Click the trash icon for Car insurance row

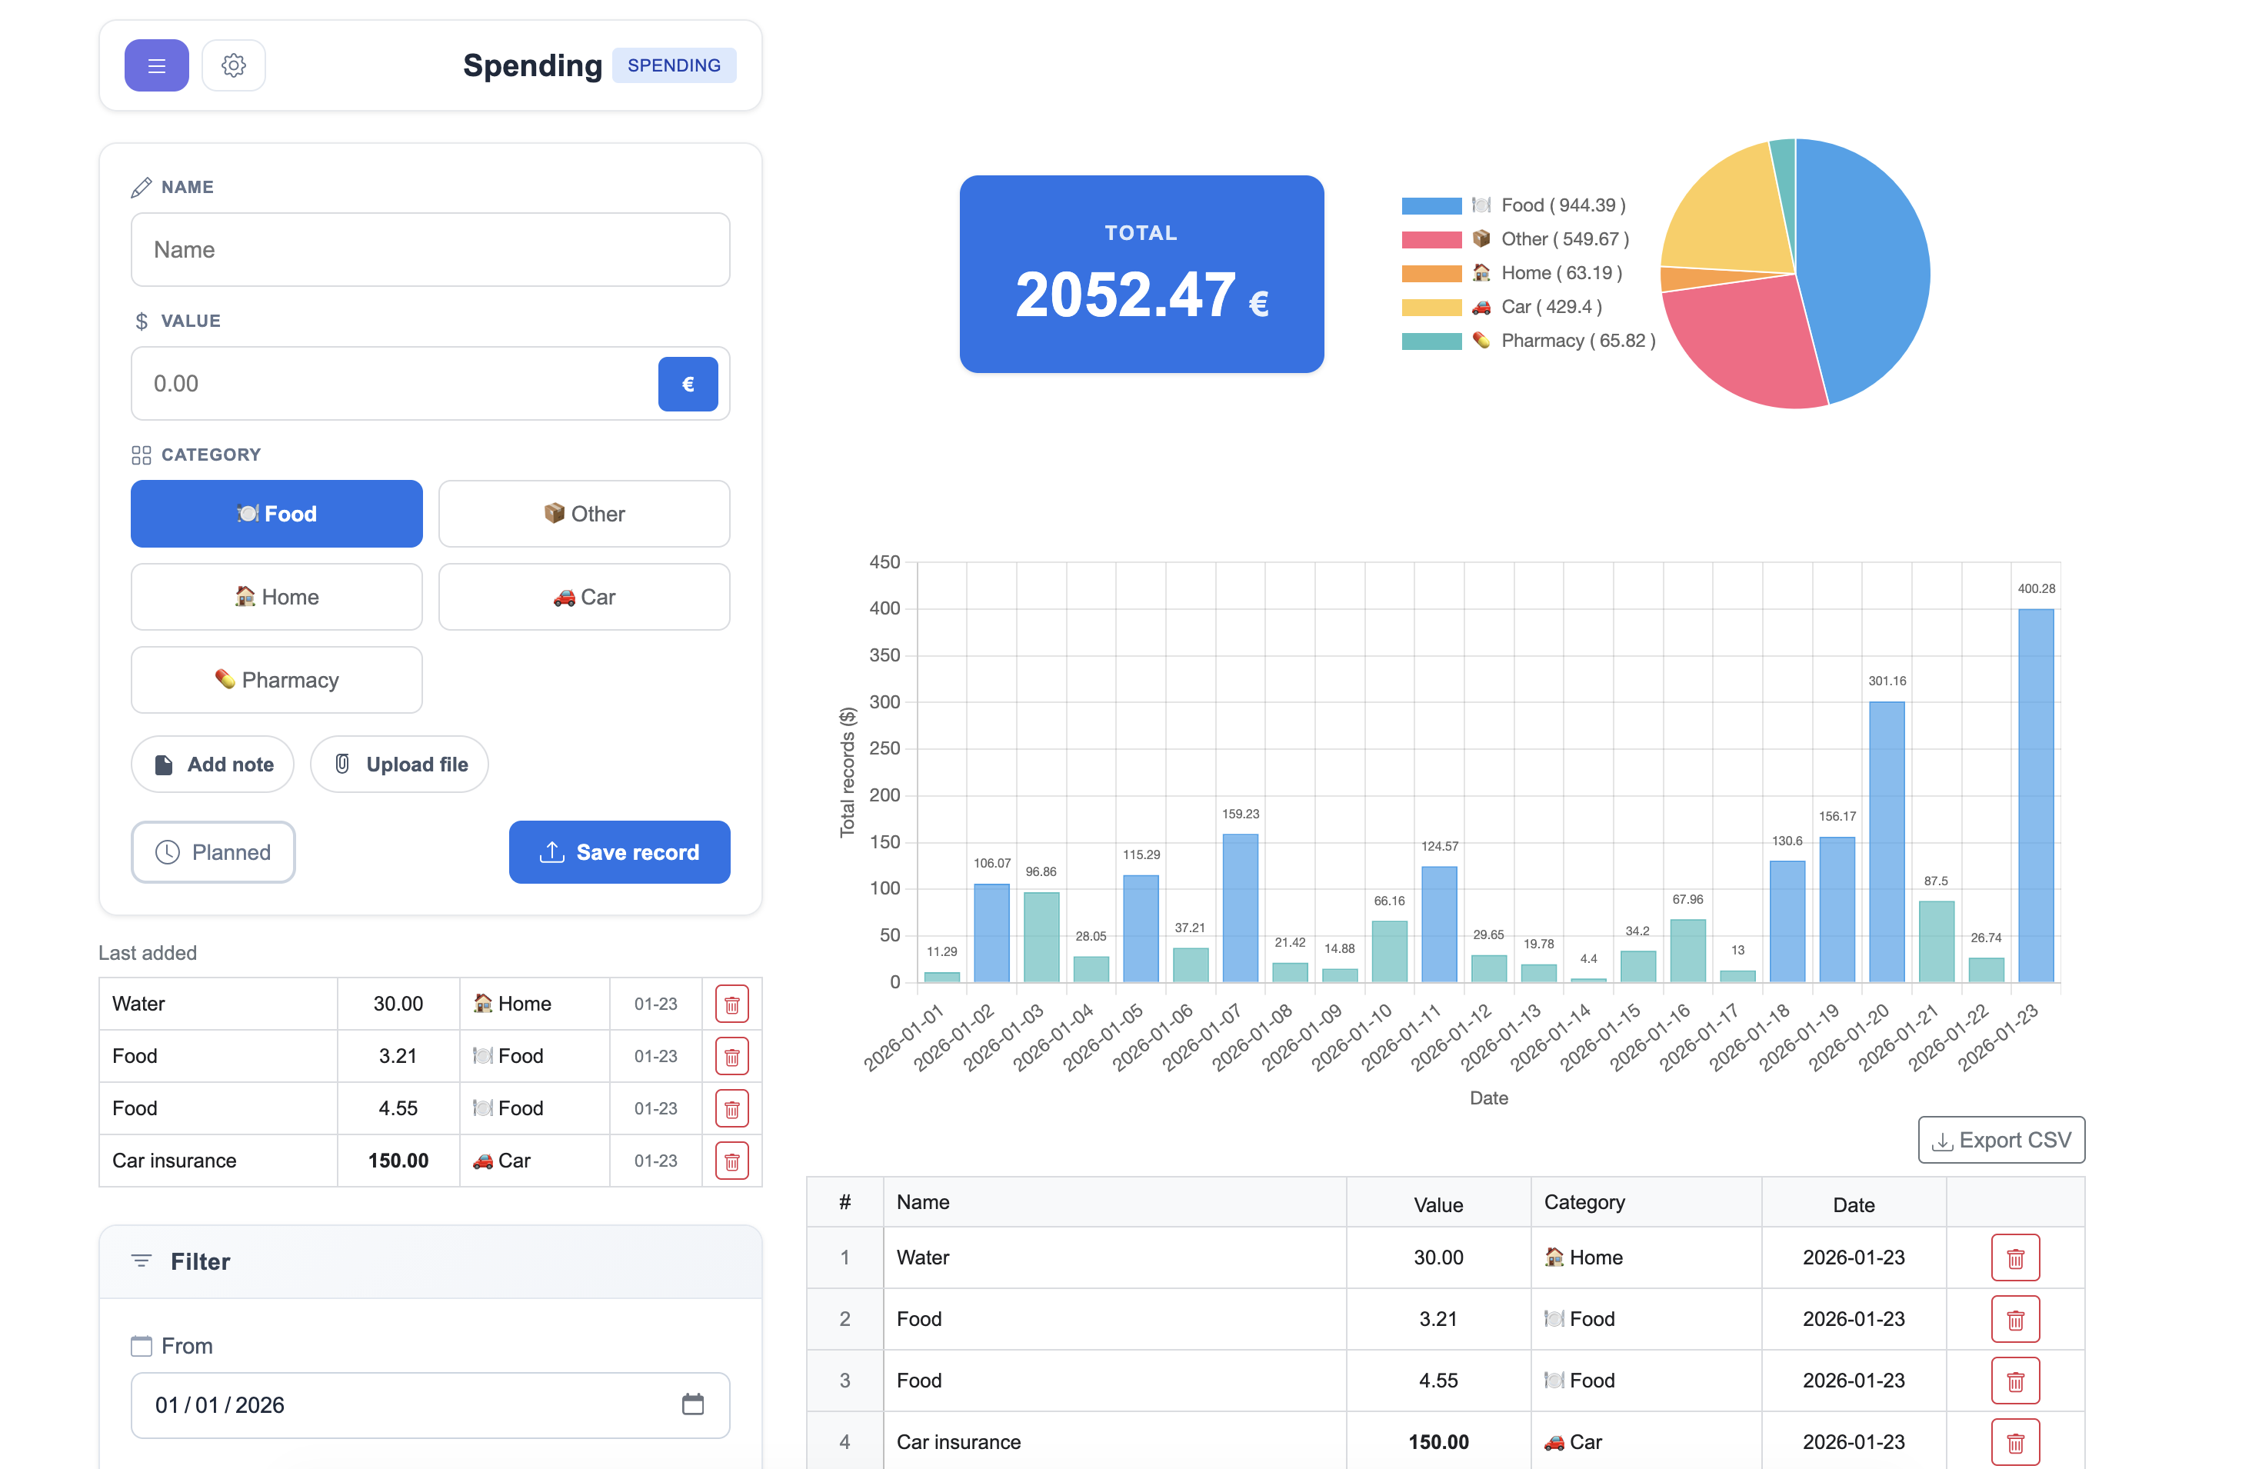[x=731, y=1161]
